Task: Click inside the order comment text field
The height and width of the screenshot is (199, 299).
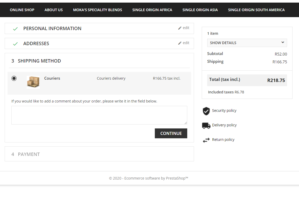Action: pyautogui.click(x=99, y=115)
